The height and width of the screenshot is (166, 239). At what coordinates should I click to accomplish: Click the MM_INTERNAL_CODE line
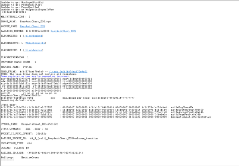pos(16,17)
